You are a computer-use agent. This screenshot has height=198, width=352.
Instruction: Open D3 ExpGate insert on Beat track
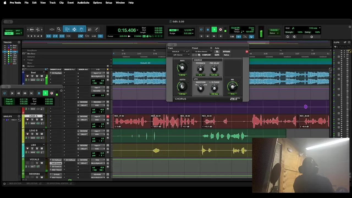(x=57, y=73)
